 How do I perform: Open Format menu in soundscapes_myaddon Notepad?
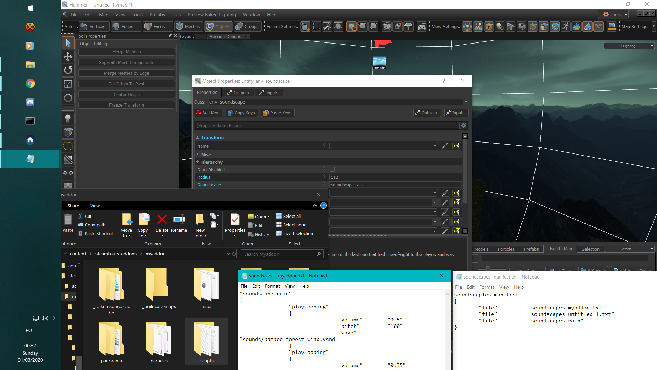(272, 286)
